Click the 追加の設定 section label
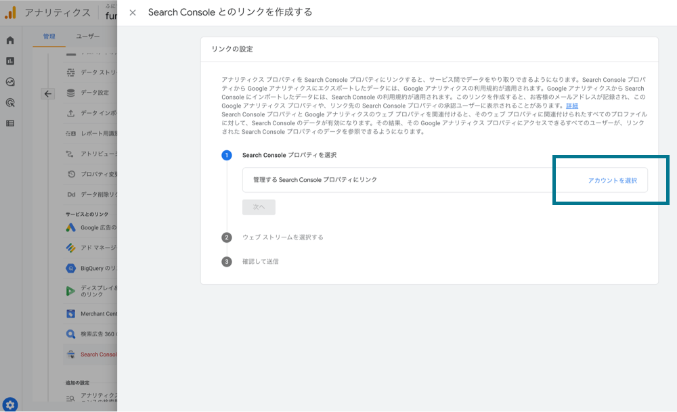Image resolution: width=677 pixels, height=412 pixels. pyautogui.click(x=77, y=383)
